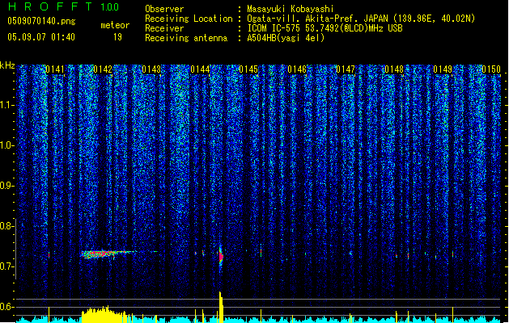Click the long red meteor echo after 0142
The width and height of the screenshot is (509, 323).
tap(108, 254)
